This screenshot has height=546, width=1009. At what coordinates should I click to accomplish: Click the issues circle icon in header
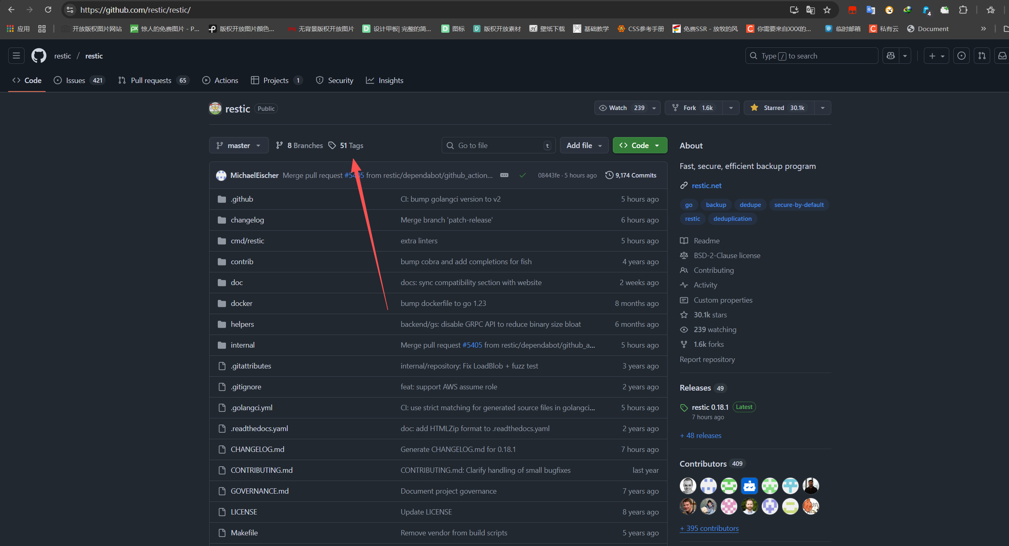point(962,56)
